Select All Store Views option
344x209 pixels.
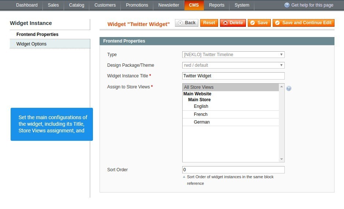coord(231,87)
